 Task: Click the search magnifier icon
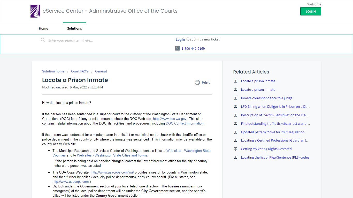point(43,40)
